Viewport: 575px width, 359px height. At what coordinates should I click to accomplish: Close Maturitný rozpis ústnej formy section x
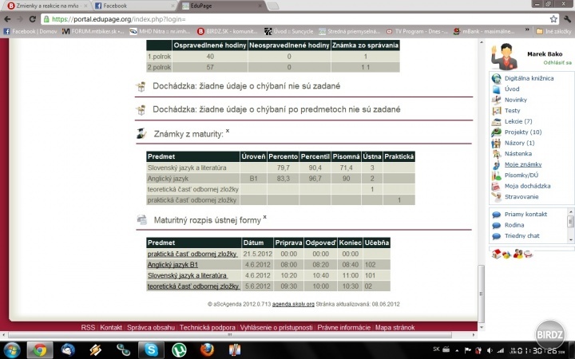click(x=265, y=217)
